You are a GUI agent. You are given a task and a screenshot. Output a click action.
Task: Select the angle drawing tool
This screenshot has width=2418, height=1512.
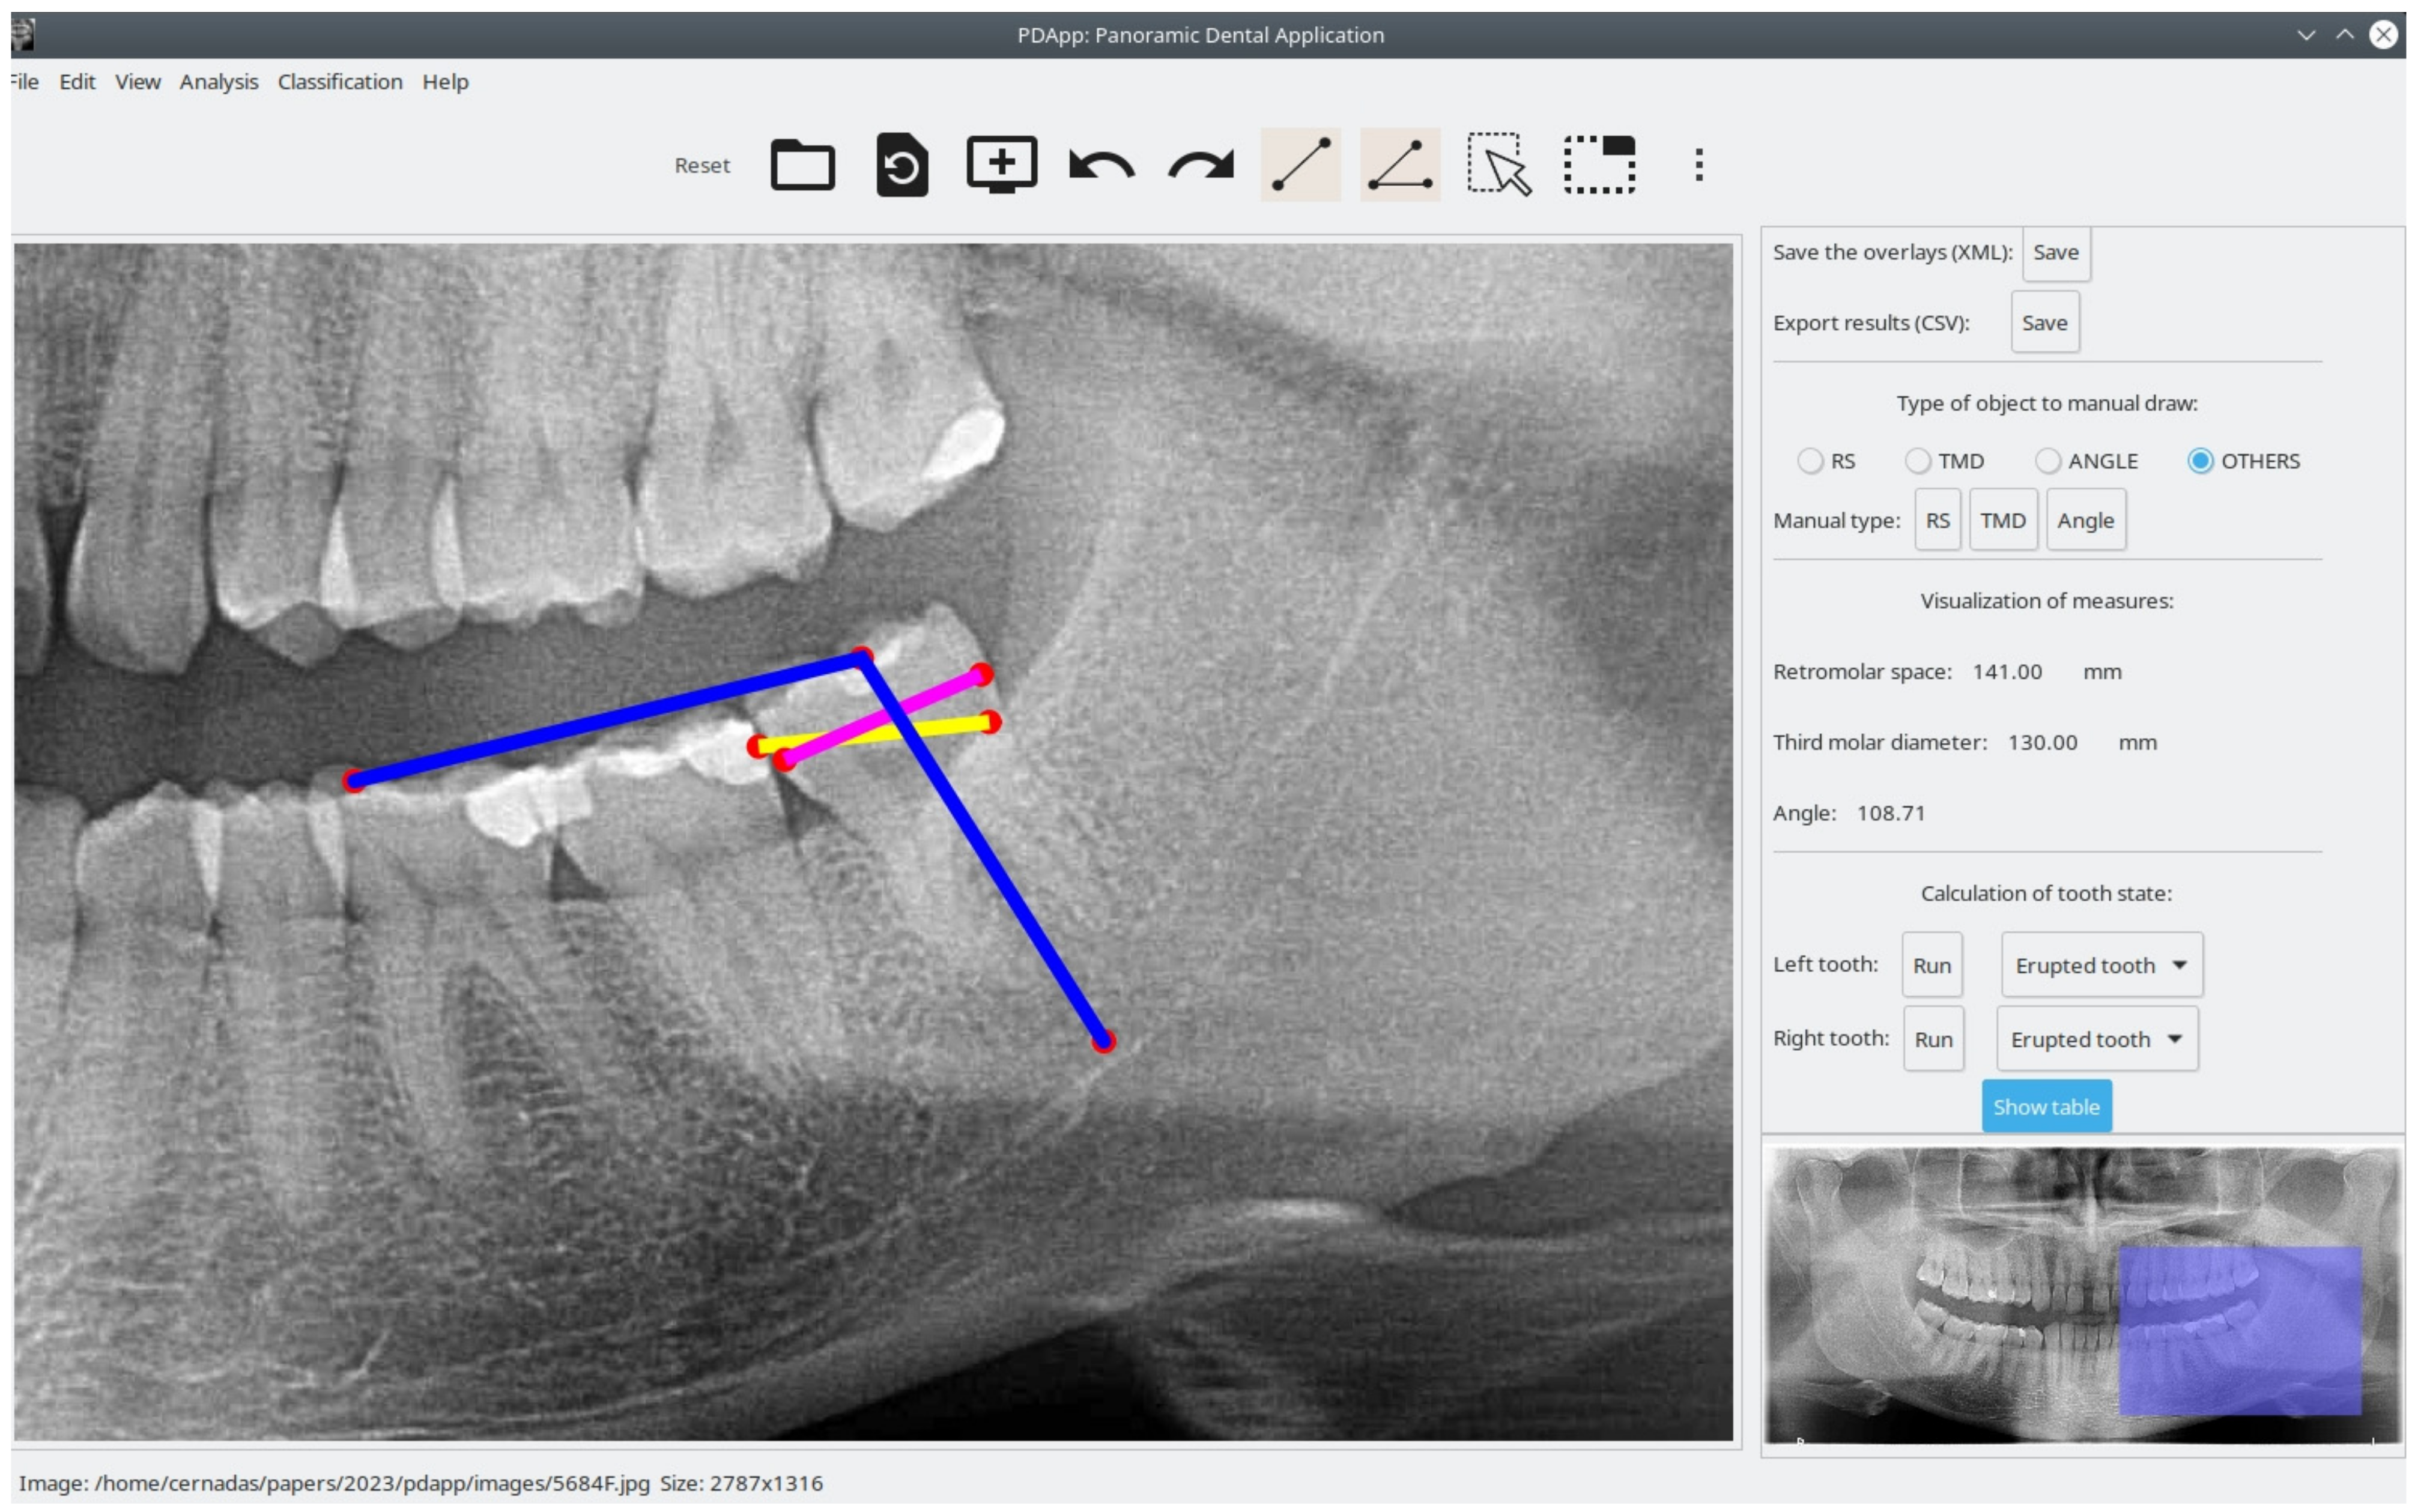[x=1399, y=165]
